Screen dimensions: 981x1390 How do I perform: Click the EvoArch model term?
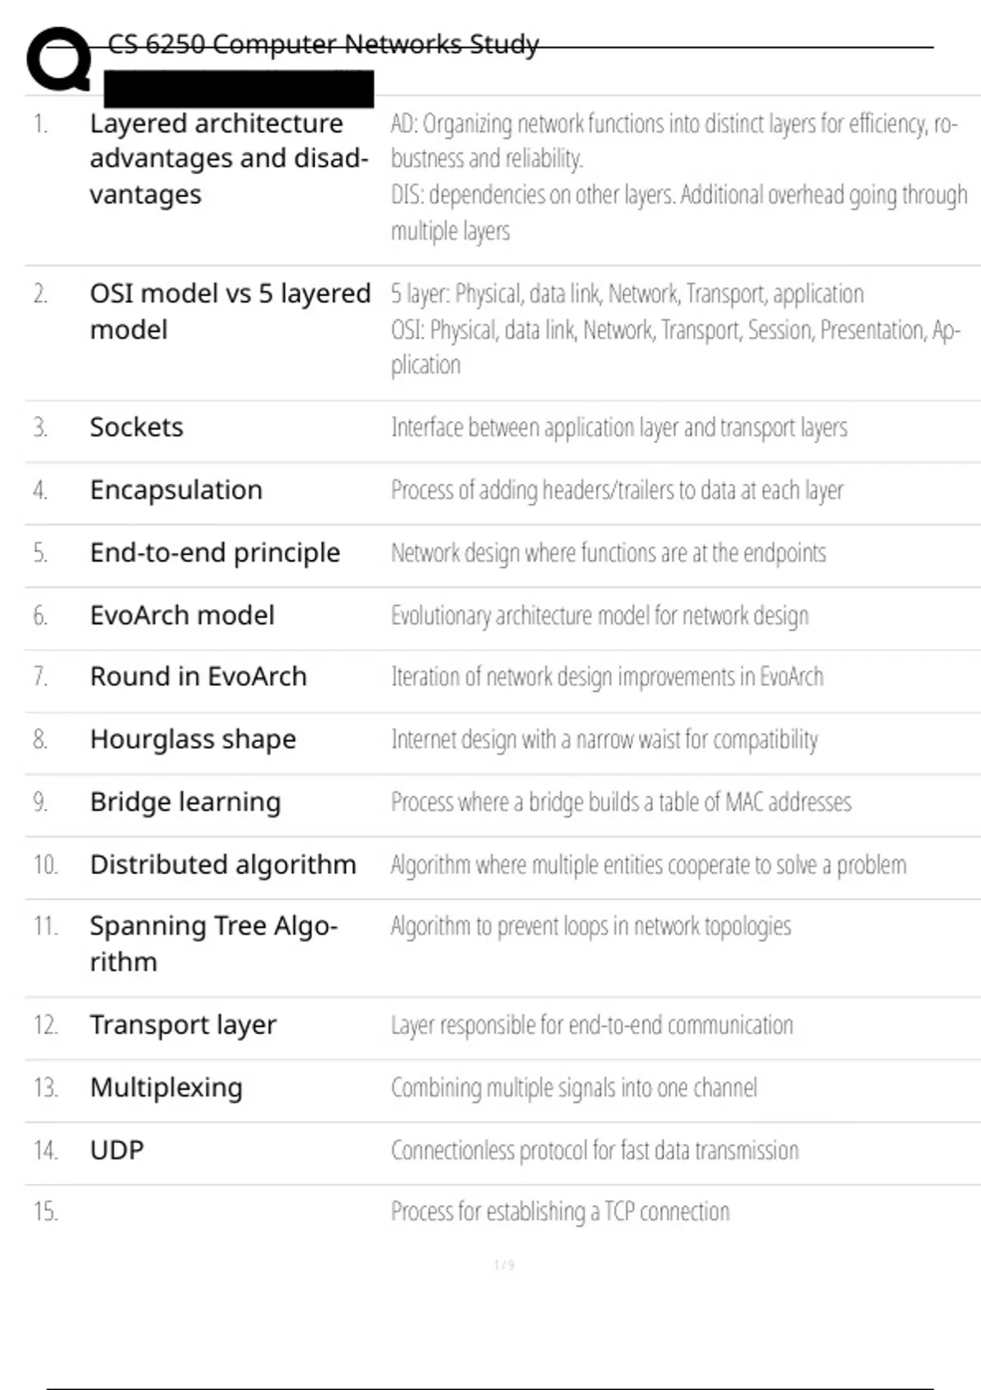[x=181, y=615]
